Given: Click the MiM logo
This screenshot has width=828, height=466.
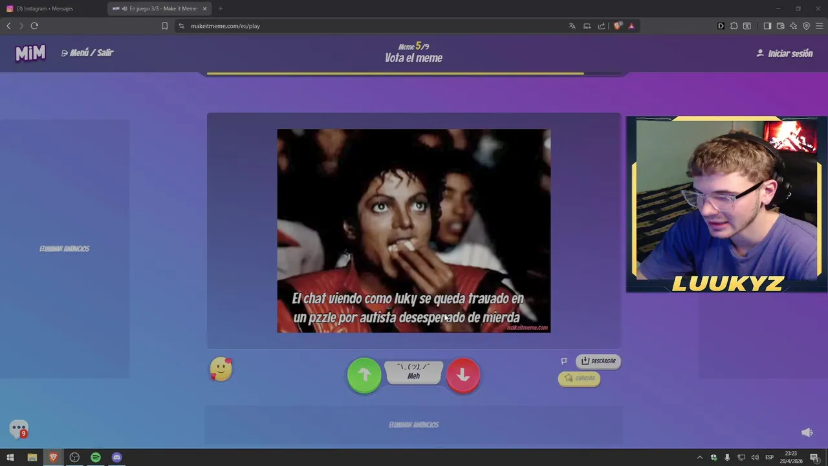Looking at the screenshot, I should pos(30,53).
